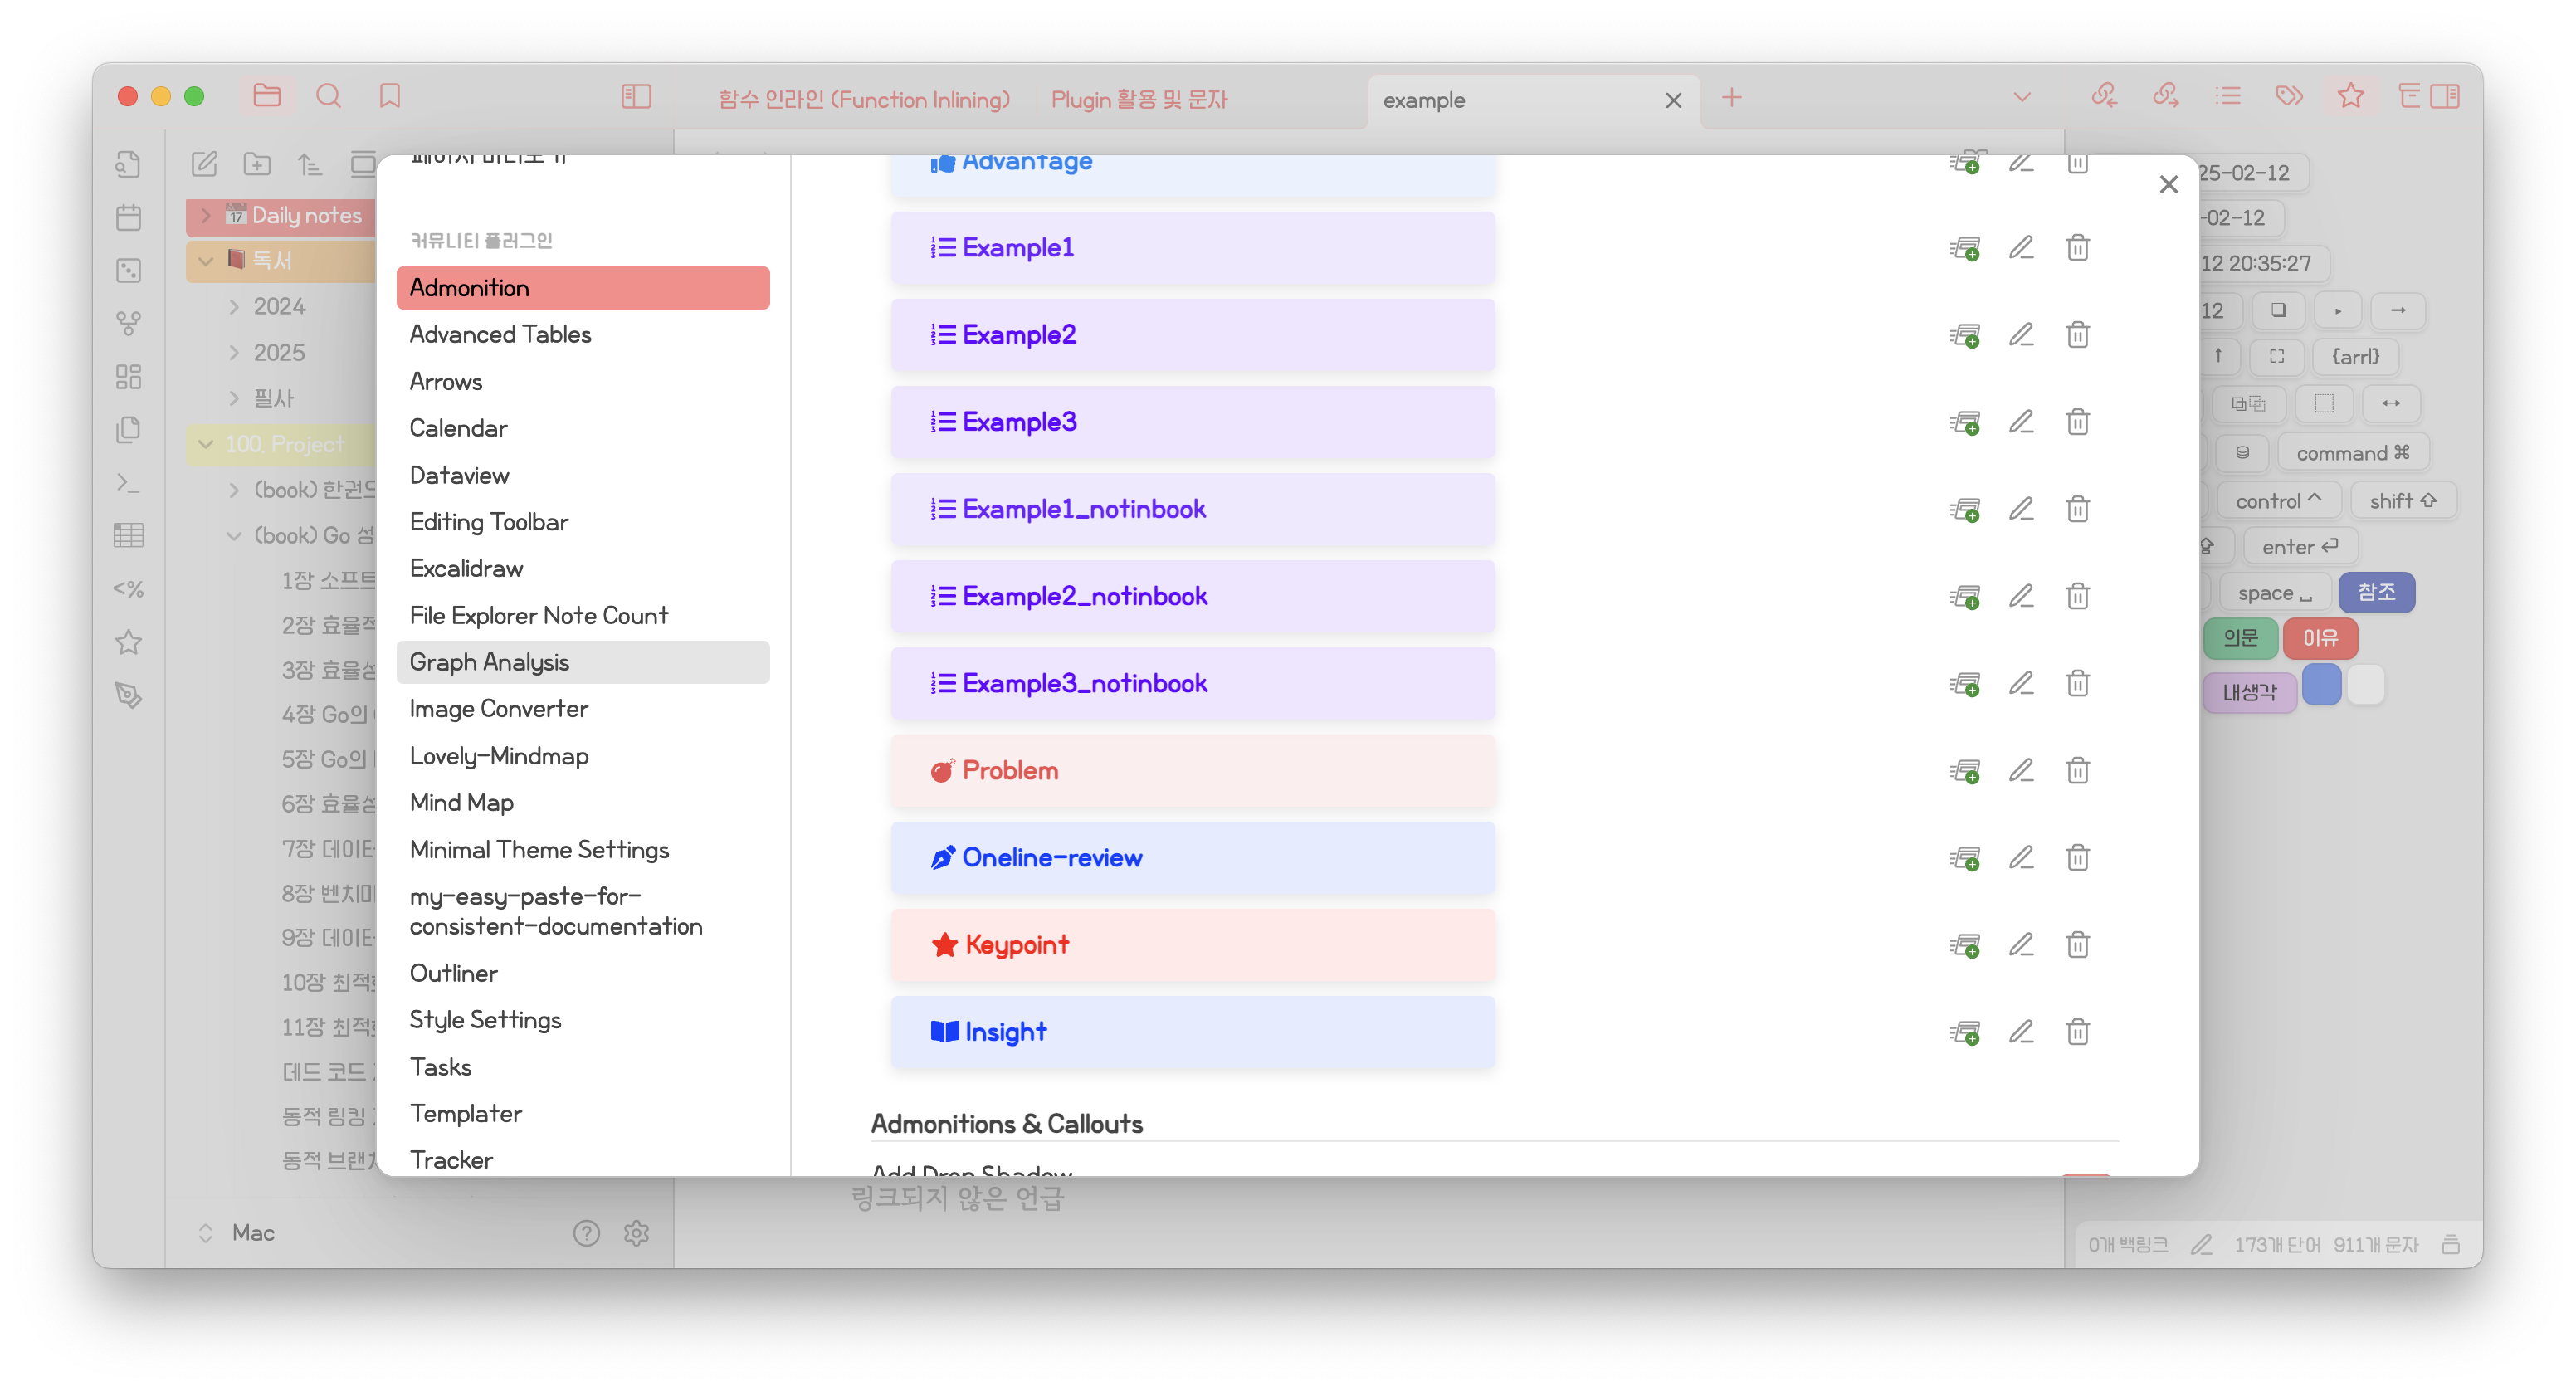Screen dimensions: 2576x1391
Task: Expand the 2024 folder
Action: [233, 306]
